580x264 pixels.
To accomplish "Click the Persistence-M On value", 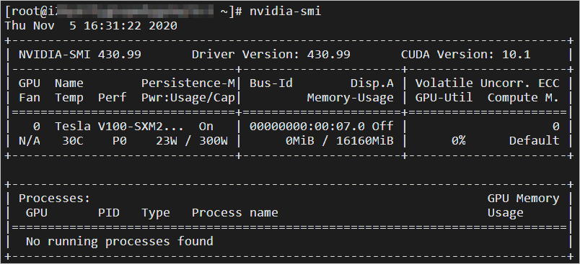I will pos(206,127).
